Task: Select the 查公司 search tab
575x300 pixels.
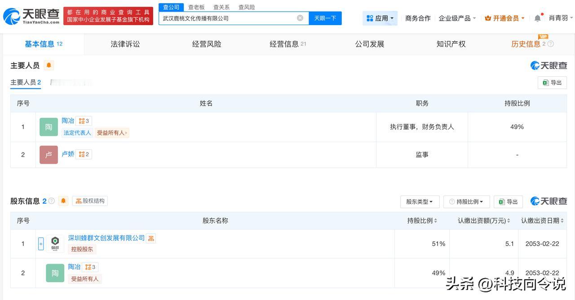Action: (x=171, y=7)
